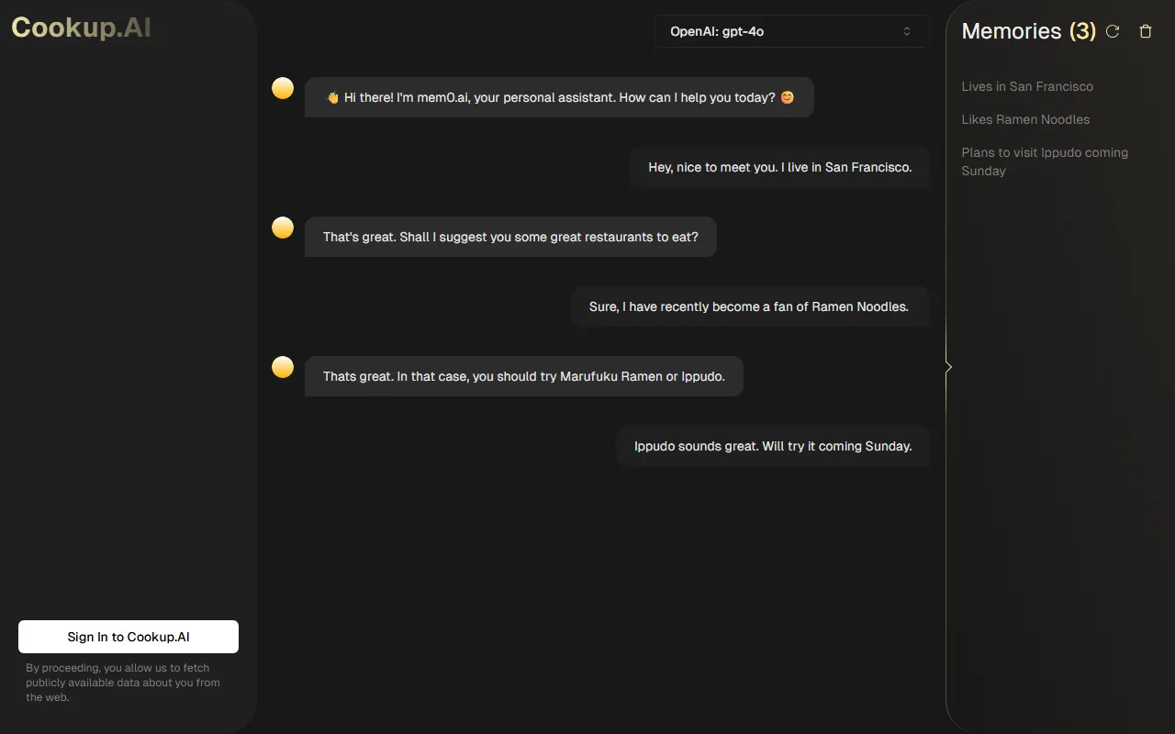
Task: Click the publicly available data disclaimer text
Action: [x=123, y=683]
